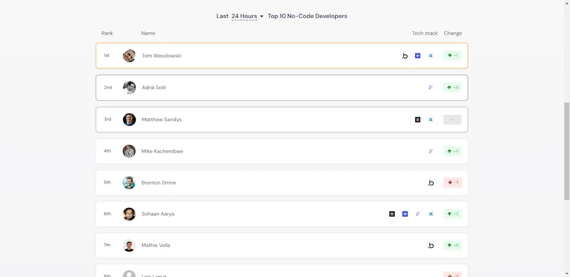Open Tom Wesolowski's name link
Viewport: 570px width, 277px height.
(x=161, y=56)
